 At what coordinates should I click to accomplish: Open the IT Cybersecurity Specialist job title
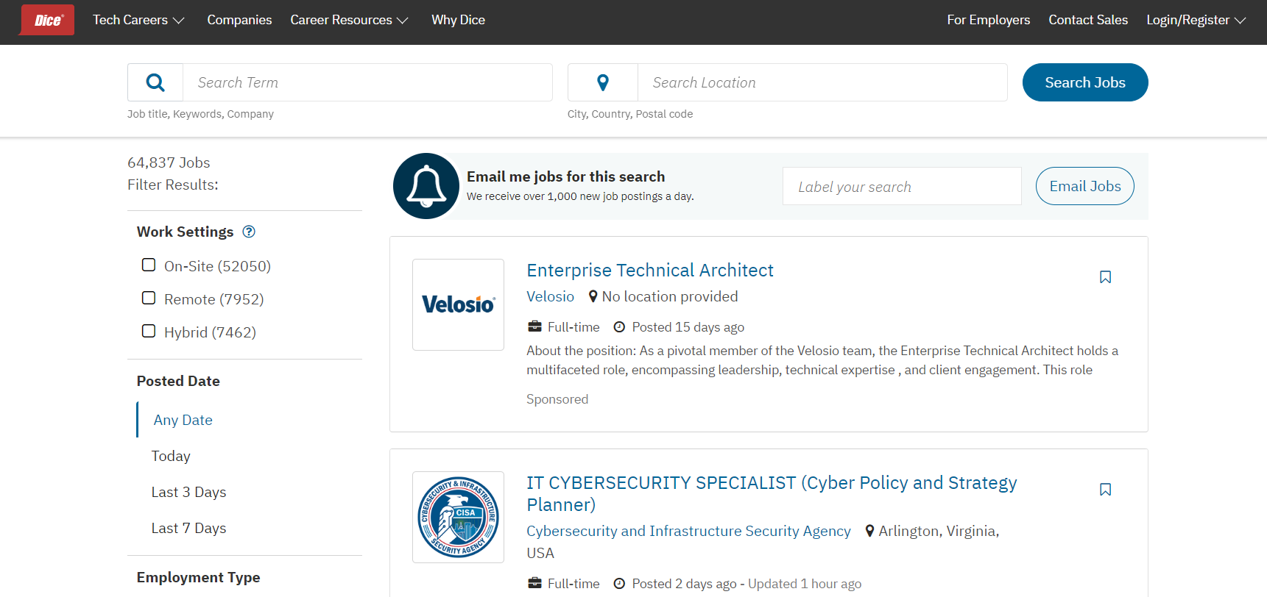coord(772,493)
